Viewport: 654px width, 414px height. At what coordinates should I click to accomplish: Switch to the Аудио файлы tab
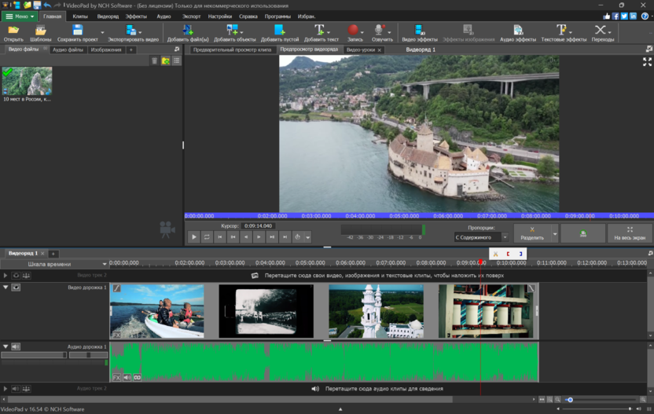[68, 49]
